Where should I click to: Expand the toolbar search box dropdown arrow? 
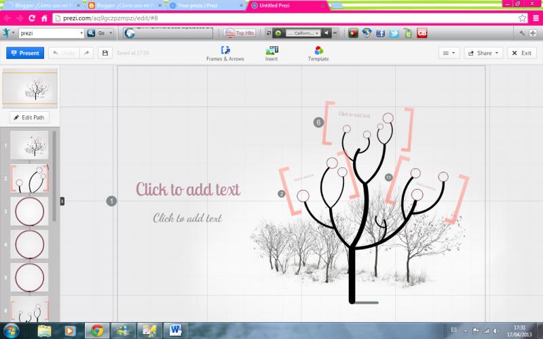pos(81,33)
